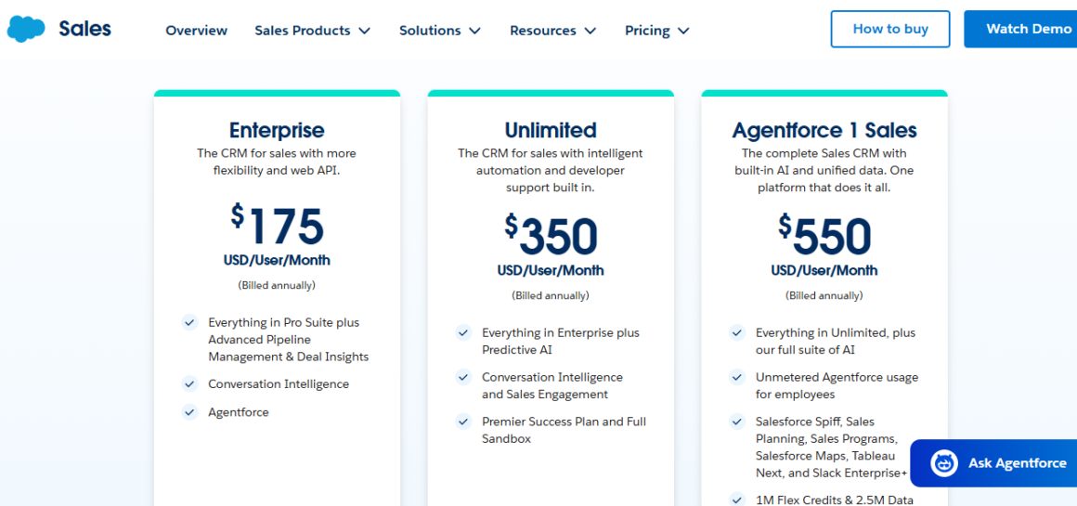Click the Agentforce 1 Sales plan heading
Image resolution: width=1077 pixels, height=506 pixels.
tap(824, 130)
